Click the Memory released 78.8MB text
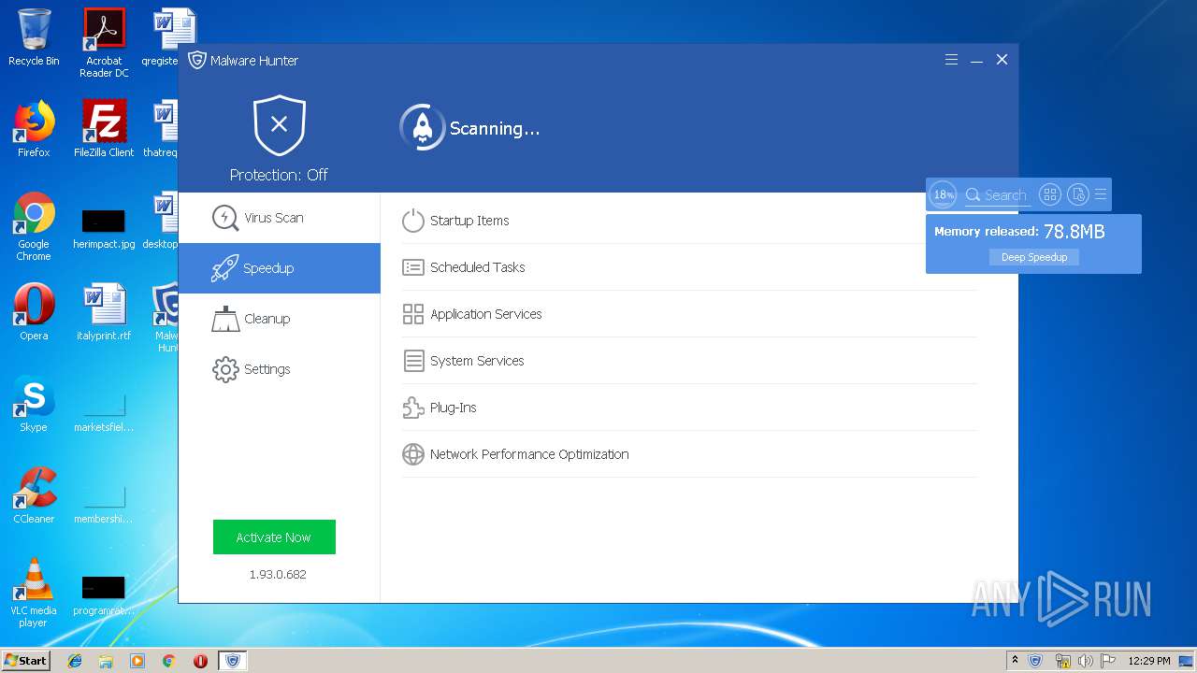The width and height of the screenshot is (1197, 673). (x=1019, y=231)
